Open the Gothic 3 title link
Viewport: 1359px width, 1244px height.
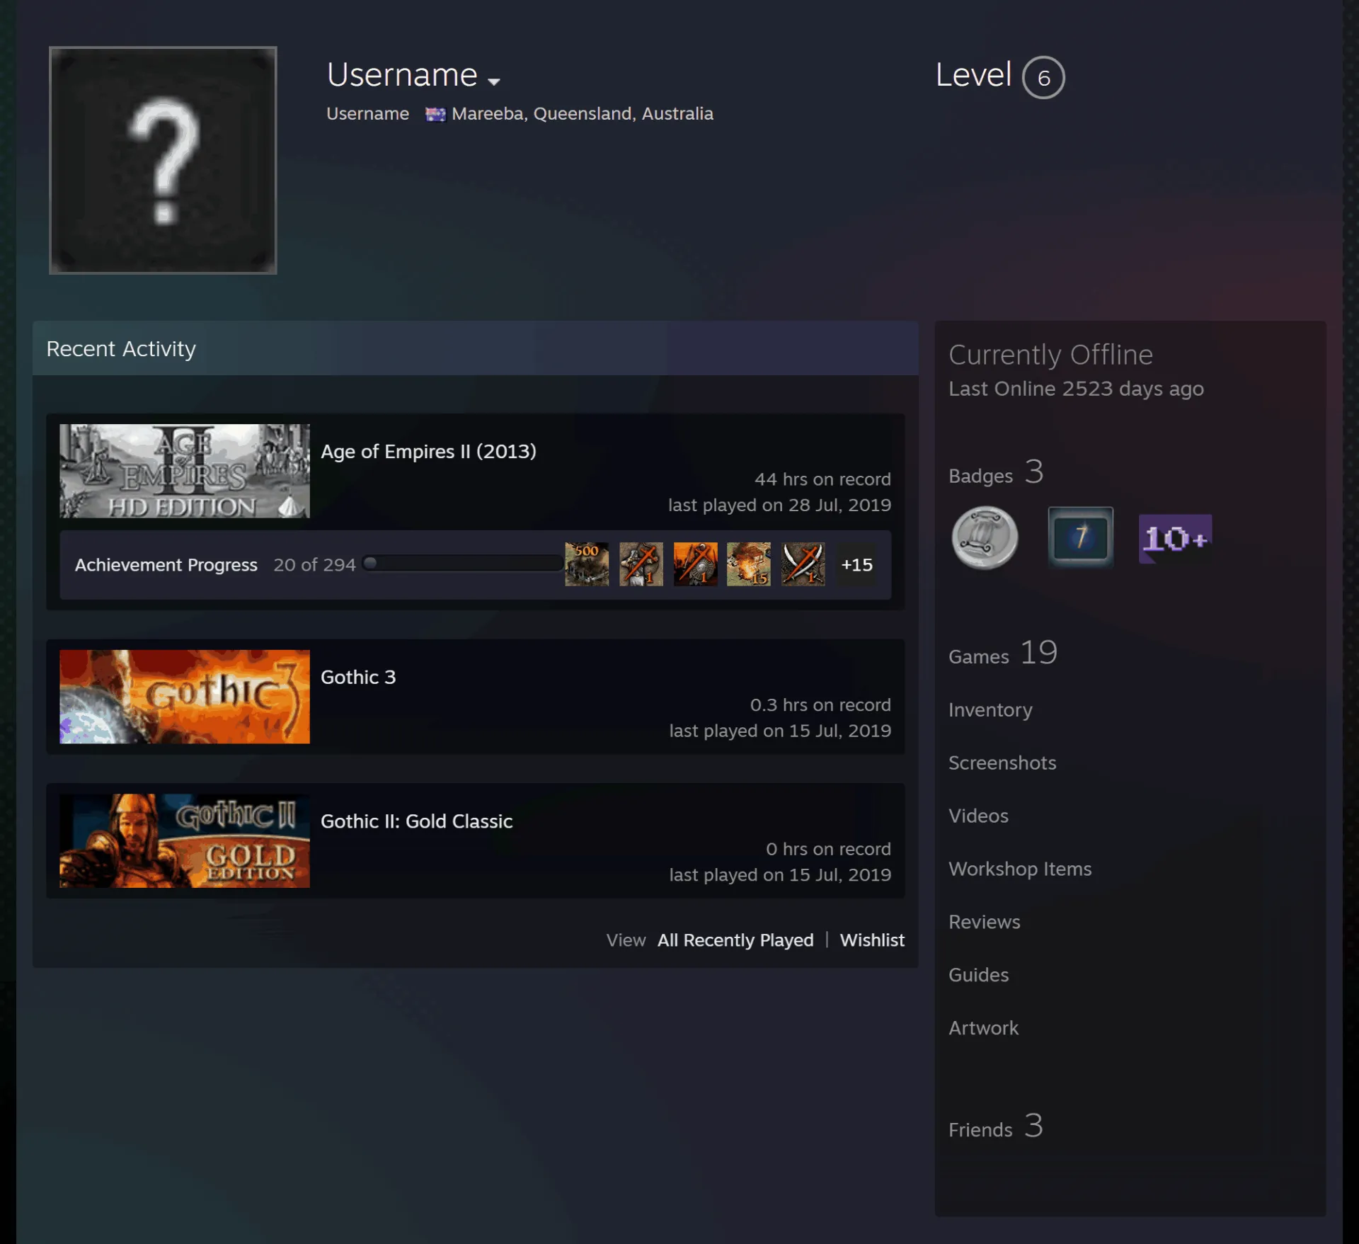click(x=358, y=677)
